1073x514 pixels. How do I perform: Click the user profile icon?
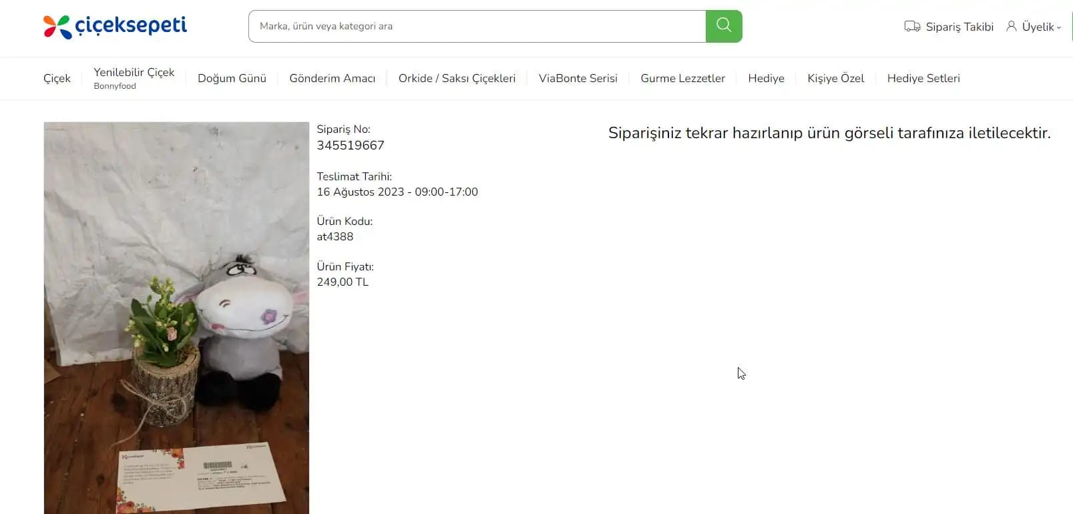point(1012,26)
